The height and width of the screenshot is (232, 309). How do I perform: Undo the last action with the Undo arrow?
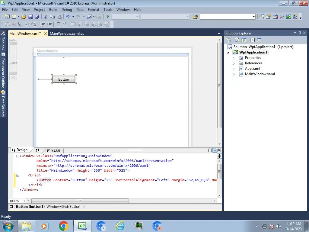[x=68, y=17]
